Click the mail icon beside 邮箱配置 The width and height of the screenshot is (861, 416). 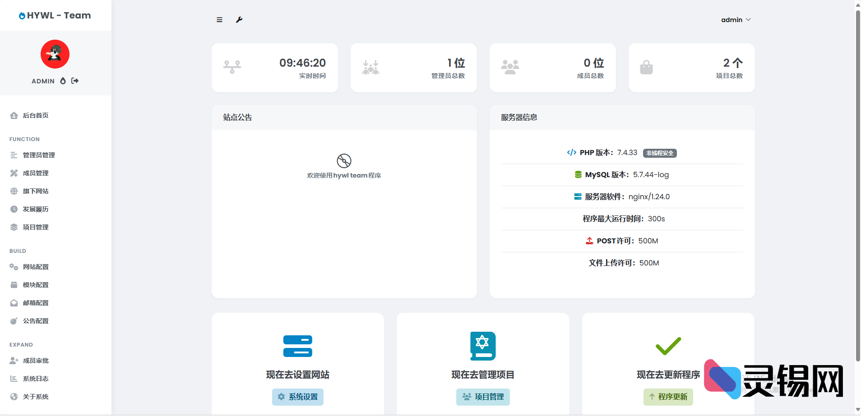click(x=14, y=303)
